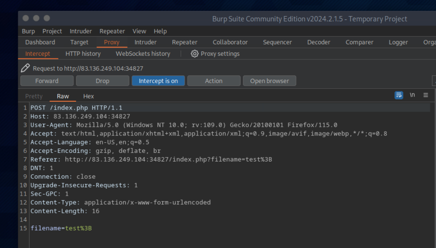The image size is (436, 248).
Task: Toggle the blue word wrap icon in editor
Action: [x=399, y=95]
